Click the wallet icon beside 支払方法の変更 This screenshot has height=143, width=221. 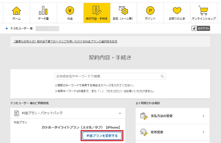click(144, 116)
